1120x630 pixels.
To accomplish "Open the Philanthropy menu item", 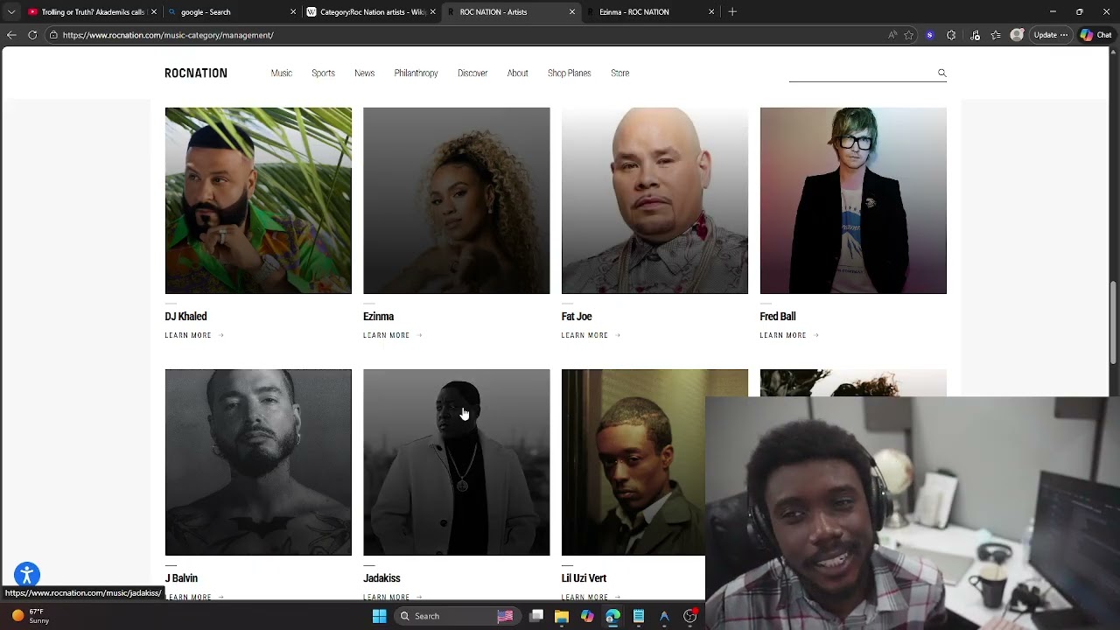I will pos(416,73).
